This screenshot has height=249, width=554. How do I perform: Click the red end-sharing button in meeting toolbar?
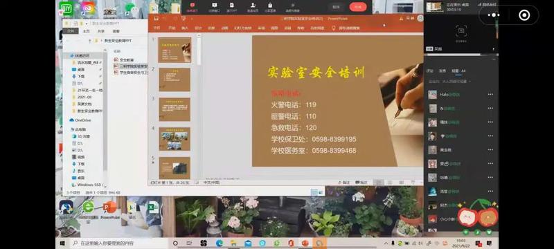pyautogui.click(x=358, y=7)
